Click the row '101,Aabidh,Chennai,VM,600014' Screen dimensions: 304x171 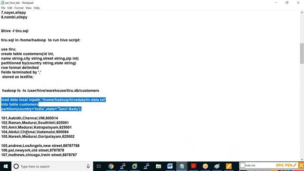(x=29, y=118)
